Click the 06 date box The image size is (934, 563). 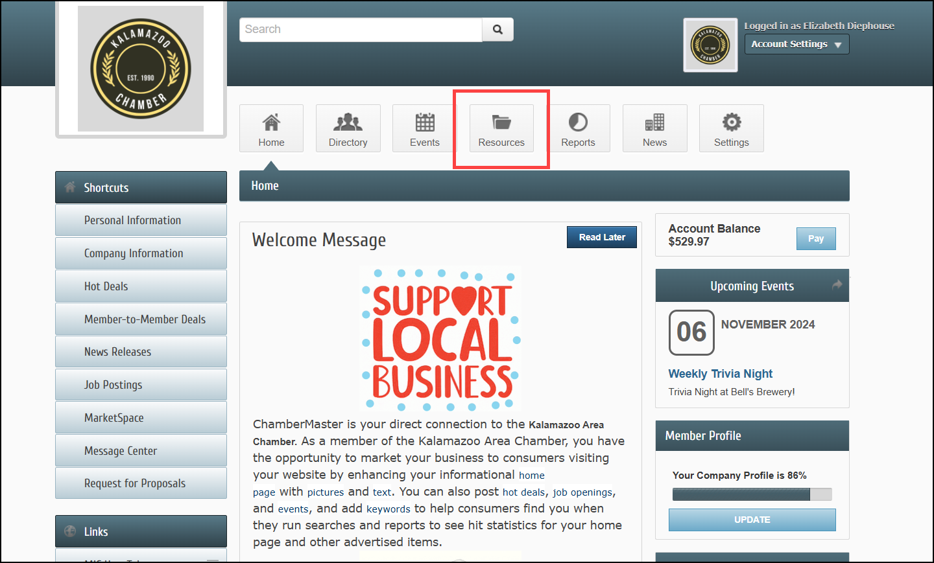coord(691,332)
